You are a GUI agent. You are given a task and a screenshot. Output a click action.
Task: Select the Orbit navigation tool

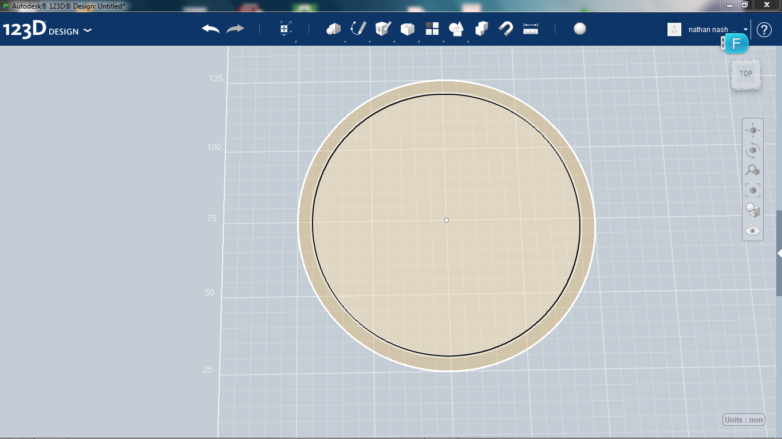752,150
